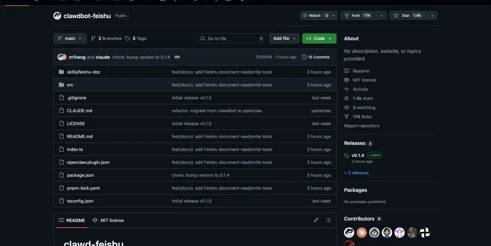Open README.md in the file list
Screen dimensions: 491x246
click(x=80, y=137)
